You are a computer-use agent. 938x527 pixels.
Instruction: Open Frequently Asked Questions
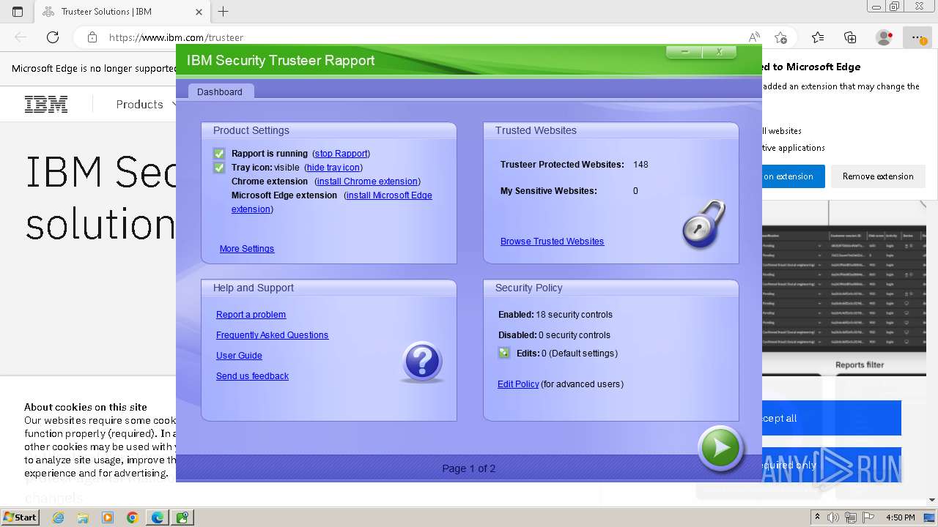(x=273, y=335)
